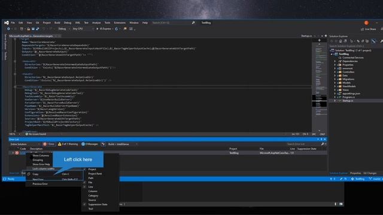The height and width of the screenshot is (215, 383).
Task: Click the Save All toolbar icon
Action: pyautogui.click(x=37, y=29)
